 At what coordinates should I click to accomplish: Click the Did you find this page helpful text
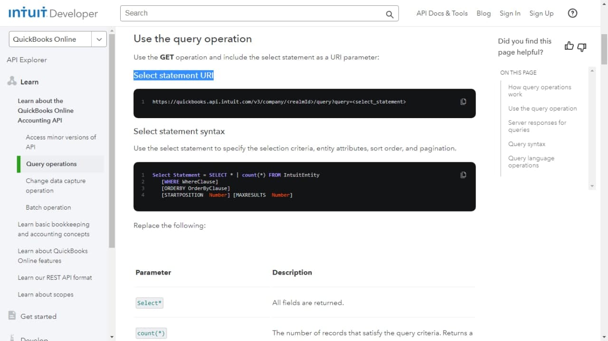click(x=525, y=46)
